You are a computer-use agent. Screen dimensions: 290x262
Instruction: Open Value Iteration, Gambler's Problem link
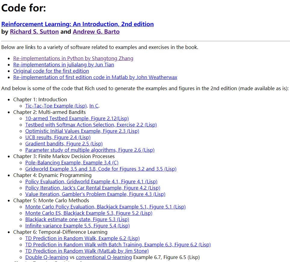pos(95,194)
